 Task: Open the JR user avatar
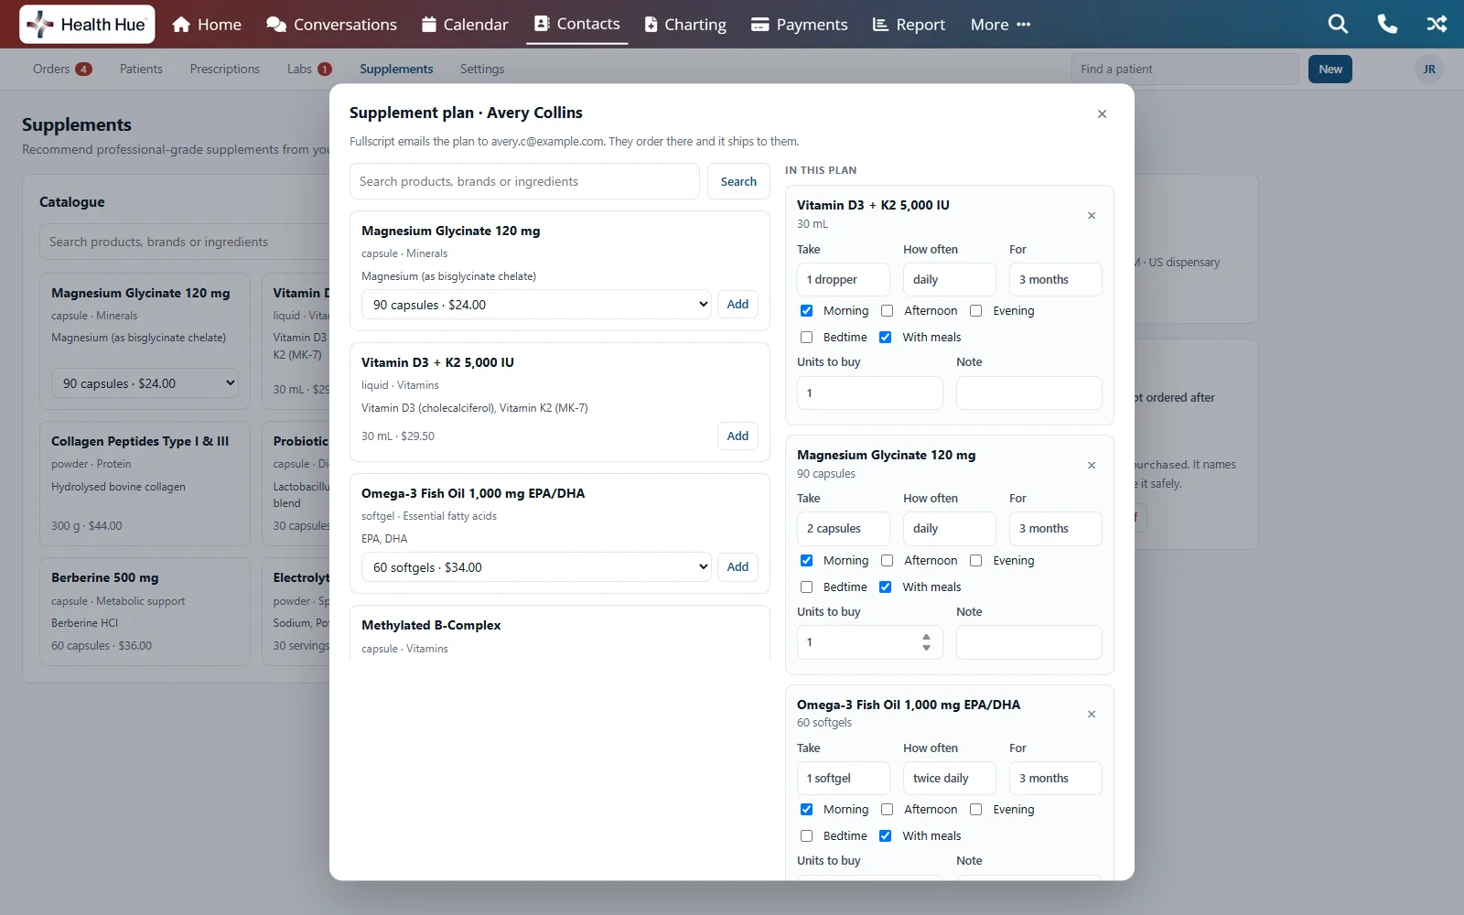coord(1429,70)
